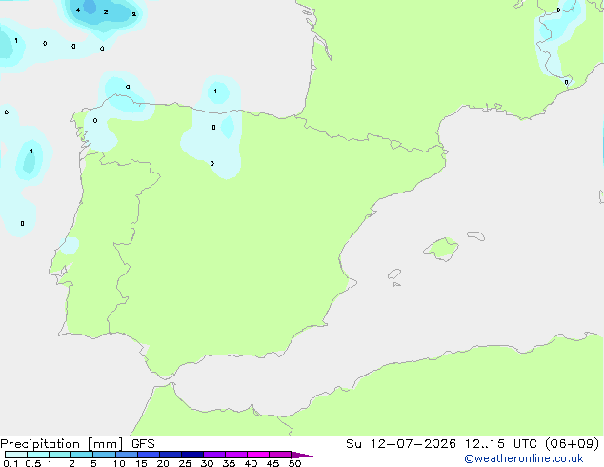The width and height of the screenshot is (604, 467).
Task: Click the 25–30 mm navy legend swatch
Action: 192,455
